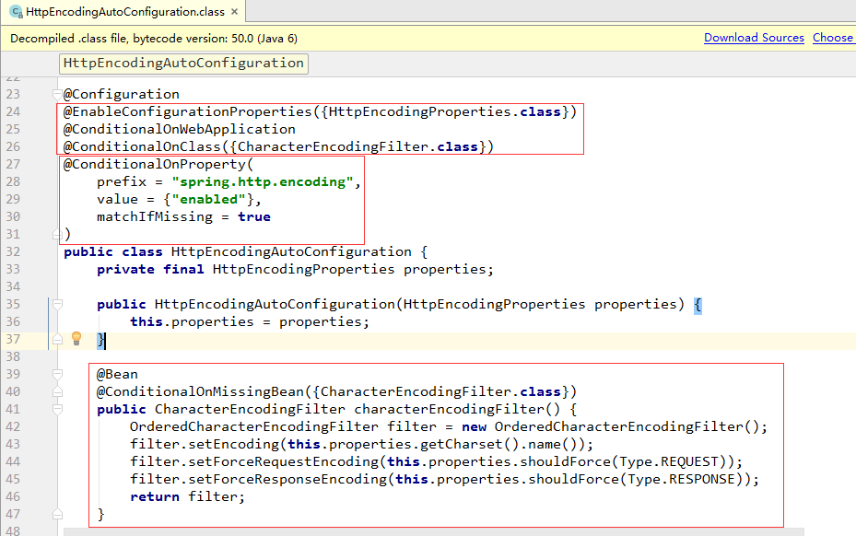This screenshot has width=856, height=536.
Task: Click matchIfMissing attribute name
Action: 155,216
